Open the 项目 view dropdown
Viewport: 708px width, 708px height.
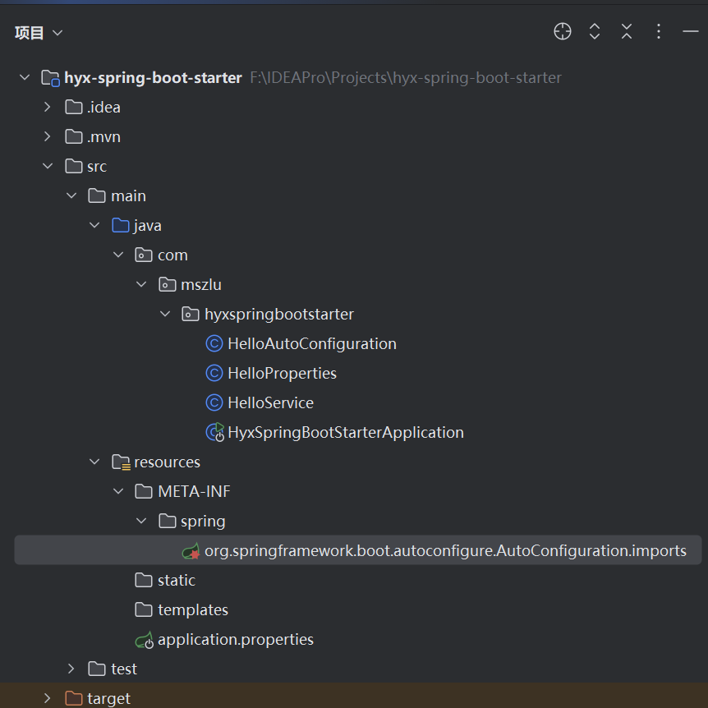(x=57, y=33)
